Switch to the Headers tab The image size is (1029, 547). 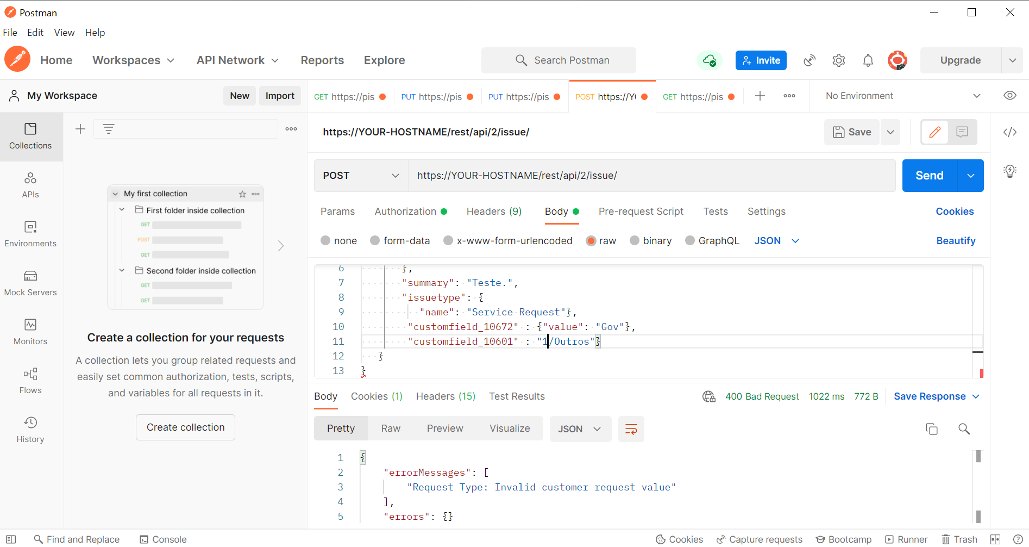point(493,212)
